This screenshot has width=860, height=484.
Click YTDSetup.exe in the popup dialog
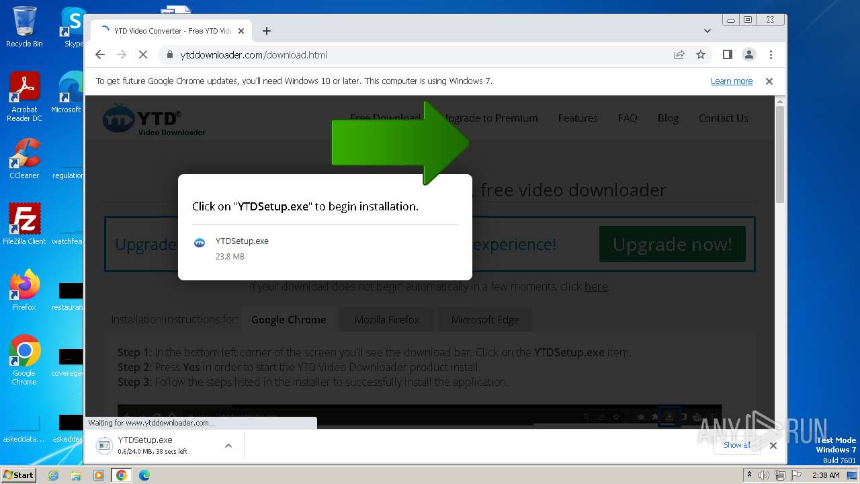(242, 241)
